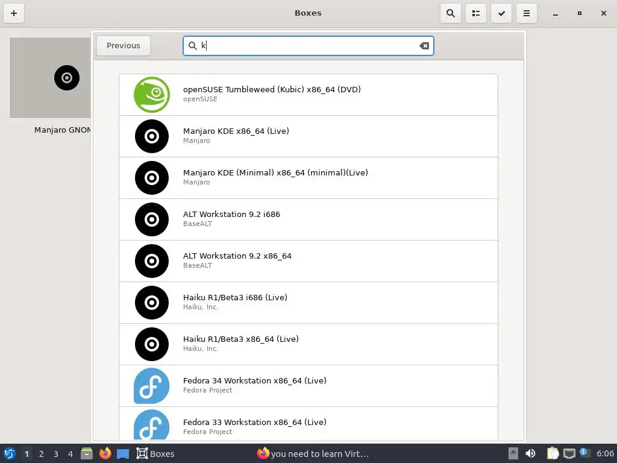The image size is (617, 463).
Task: Switch to workspace 4 in the taskbar
Action: point(70,454)
